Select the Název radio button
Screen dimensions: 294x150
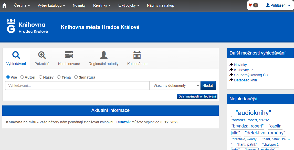click(x=41, y=77)
